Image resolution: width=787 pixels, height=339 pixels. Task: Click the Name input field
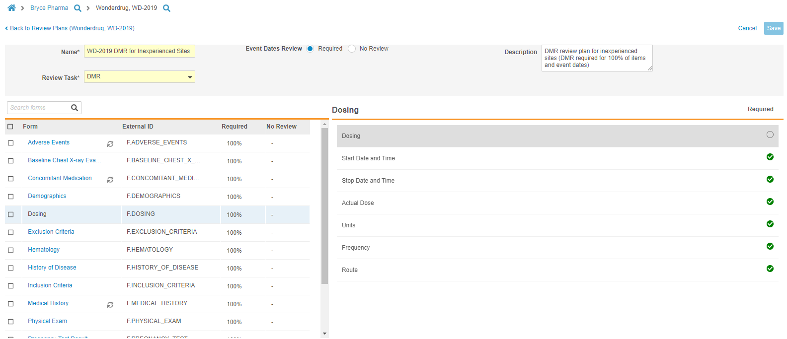tap(139, 51)
